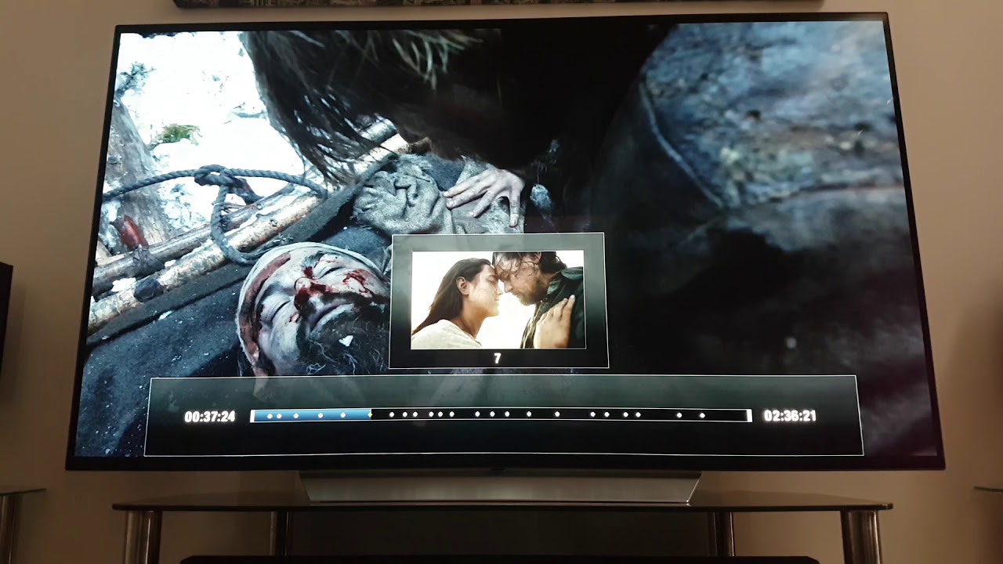Jump to the first chapter marker dot
1003x564 pixels.
[x=270, y=415]
